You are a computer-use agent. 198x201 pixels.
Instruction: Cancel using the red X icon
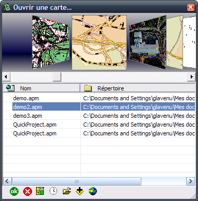point(27,191)
